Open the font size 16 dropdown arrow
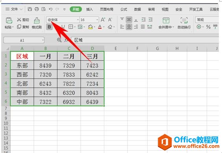The width and height of the screenshot is (222, 153). 97,20
